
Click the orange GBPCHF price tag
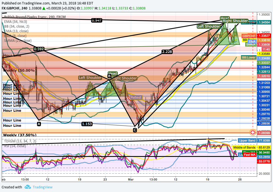tap(249, 36)
